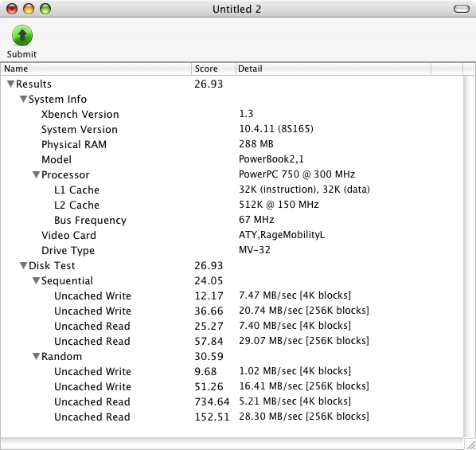476x450 pixels.
Task: Select the Video Card row
Action: pyautogui.click(x=232, y=235)
